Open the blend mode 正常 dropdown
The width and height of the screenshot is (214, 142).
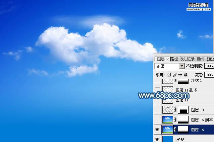(x=182, y=66)
